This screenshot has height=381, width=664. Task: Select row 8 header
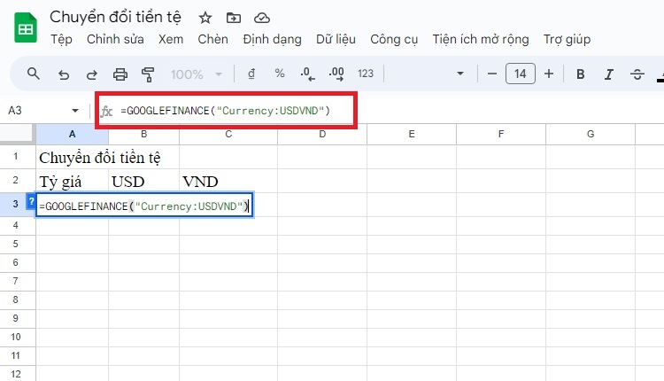point(16,300)
